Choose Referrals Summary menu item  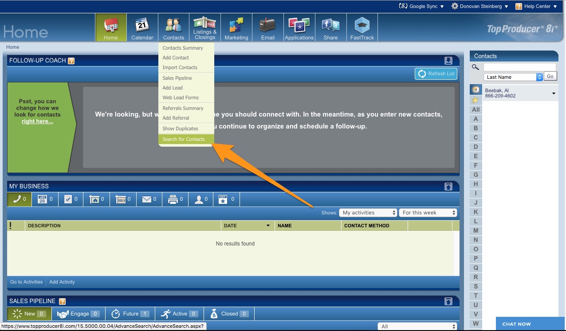183,108
